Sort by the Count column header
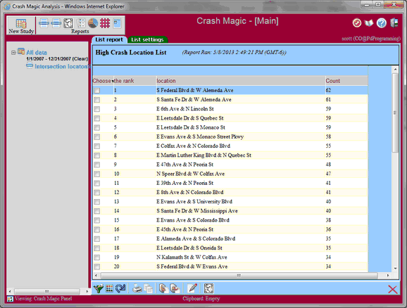 [x=333, y=81]
